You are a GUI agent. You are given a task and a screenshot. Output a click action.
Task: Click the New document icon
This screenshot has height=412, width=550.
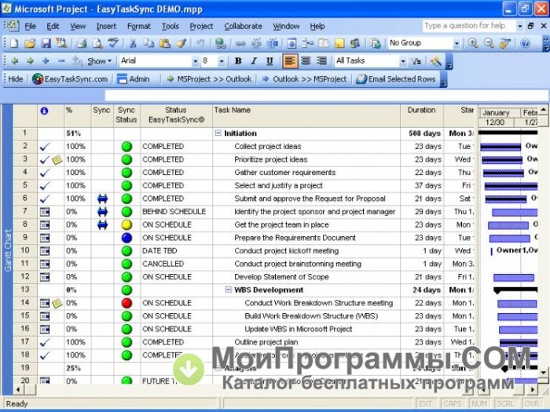(14, 43)
